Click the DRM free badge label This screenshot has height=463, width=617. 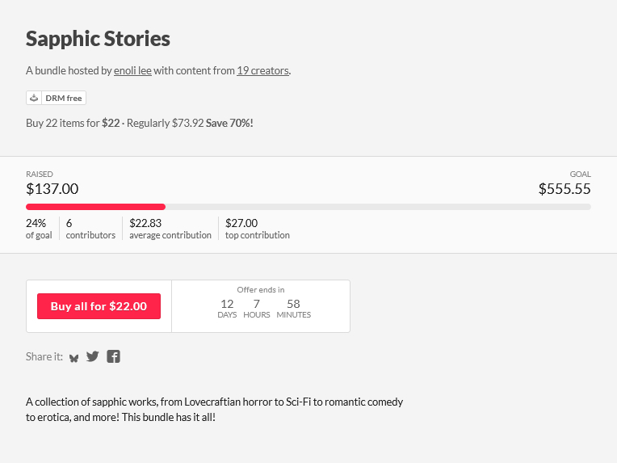63,98
